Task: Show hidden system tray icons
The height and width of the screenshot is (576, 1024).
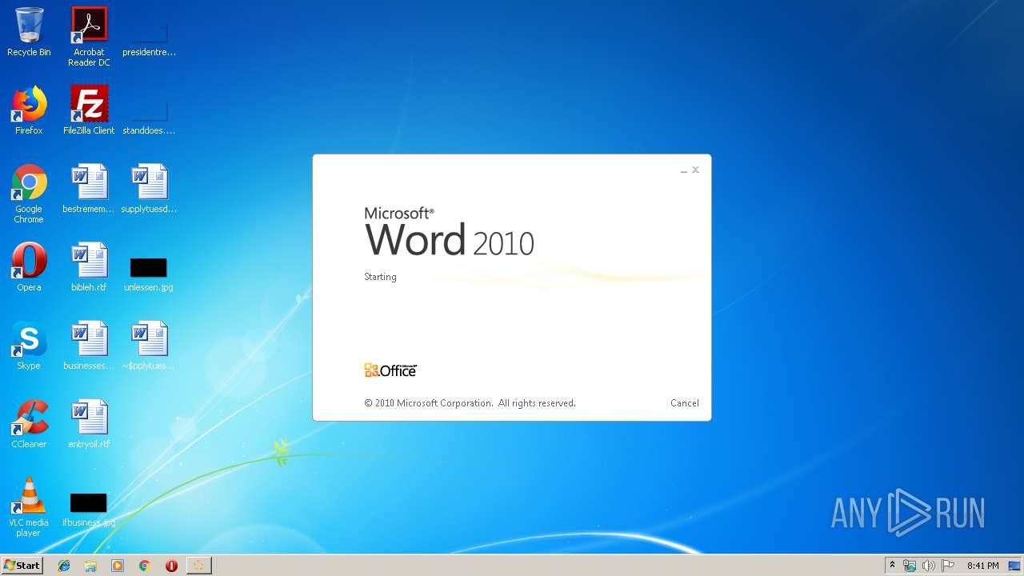Action: click(893, 566)
